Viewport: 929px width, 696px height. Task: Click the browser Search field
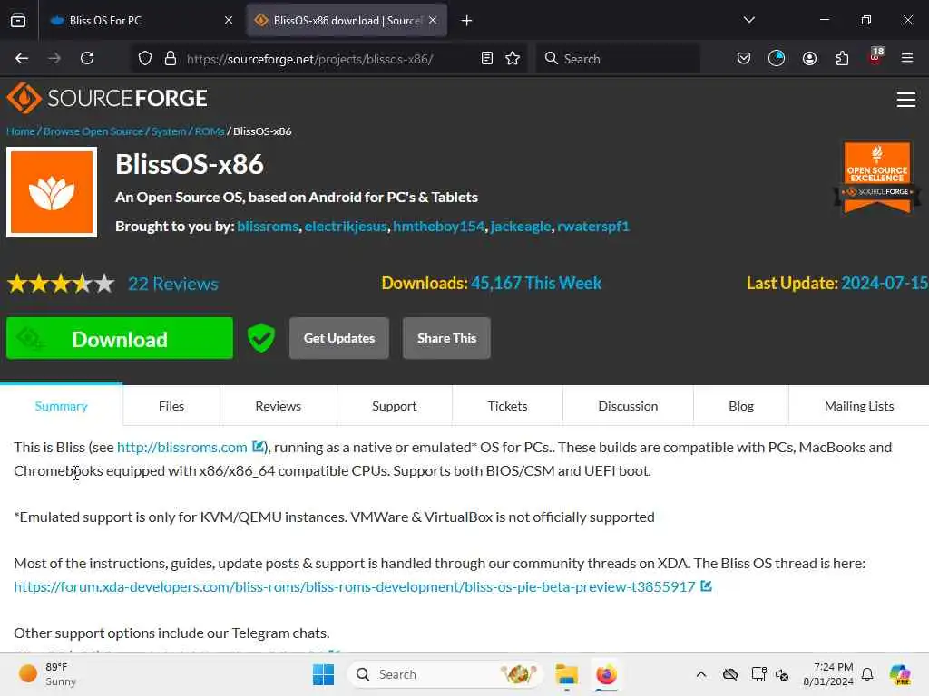(x=618, y=59)
